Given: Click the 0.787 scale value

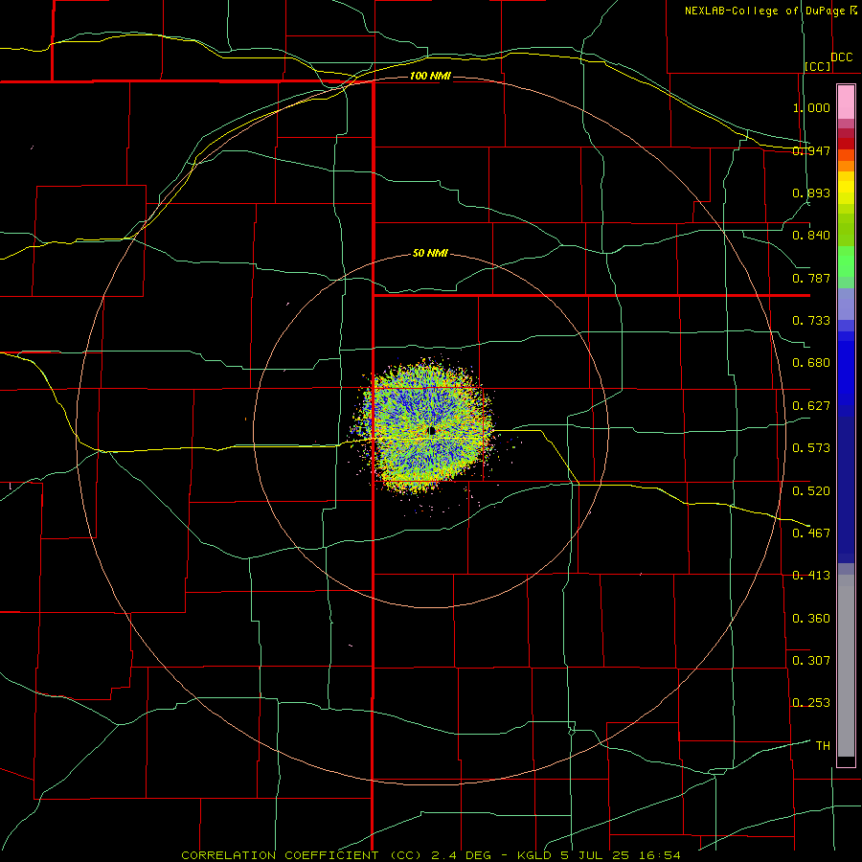Looking at the screenshot, I should [x=811, y=278].
